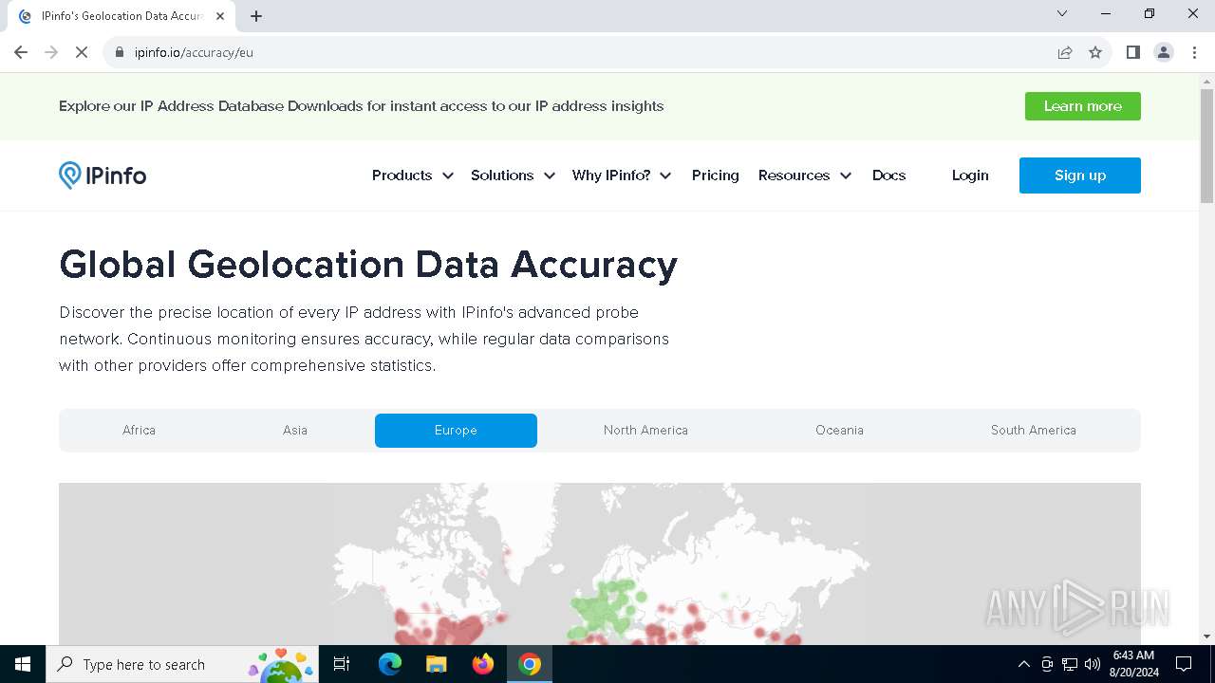Expand the Solutions menu

point(513,175)
